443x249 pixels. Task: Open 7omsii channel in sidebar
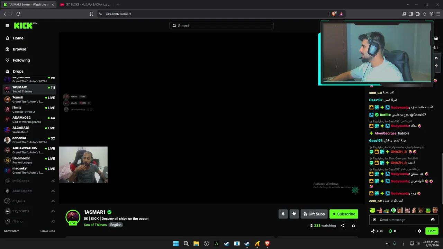point(29,100)
